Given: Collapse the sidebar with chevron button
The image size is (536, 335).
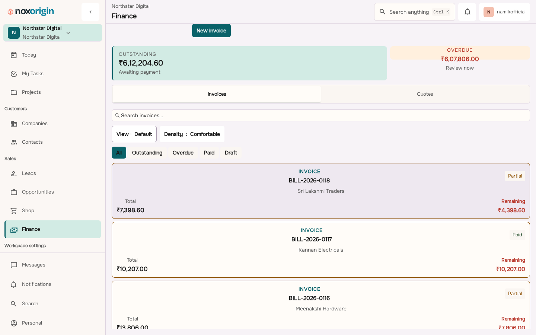Looking at the screenshot, I should [x=90, y=12].
